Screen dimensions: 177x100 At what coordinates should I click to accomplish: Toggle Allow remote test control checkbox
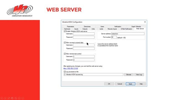(x=65, y=54)
